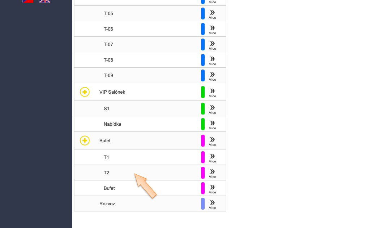Switch language with the UK flag icon
Image resolution: width=380 pixels, height=228 pixels.
tap(44, 1)
